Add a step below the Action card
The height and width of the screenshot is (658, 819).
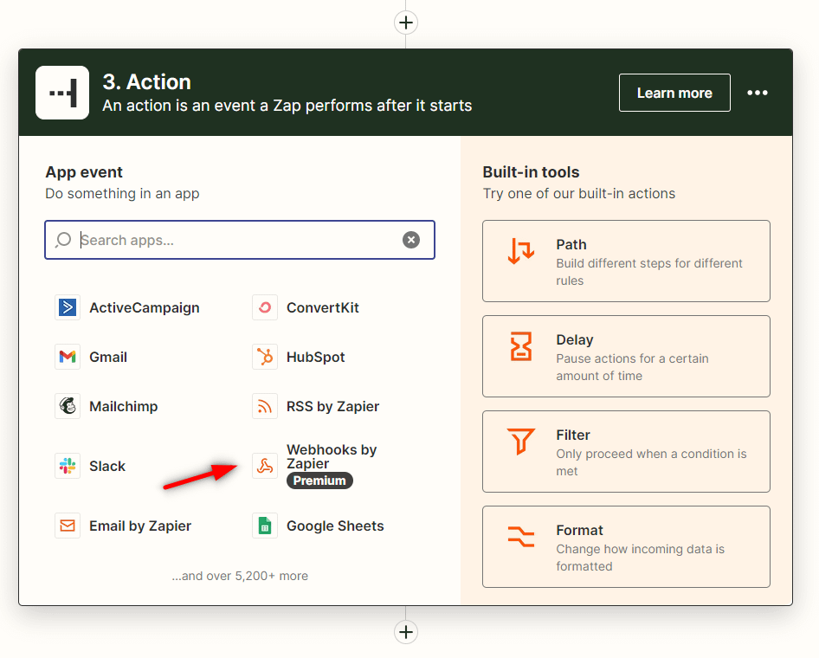pos(406,632)
